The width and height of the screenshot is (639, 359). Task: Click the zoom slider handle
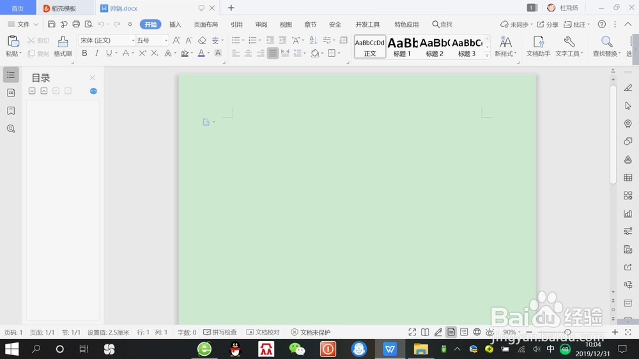point(567,332)
